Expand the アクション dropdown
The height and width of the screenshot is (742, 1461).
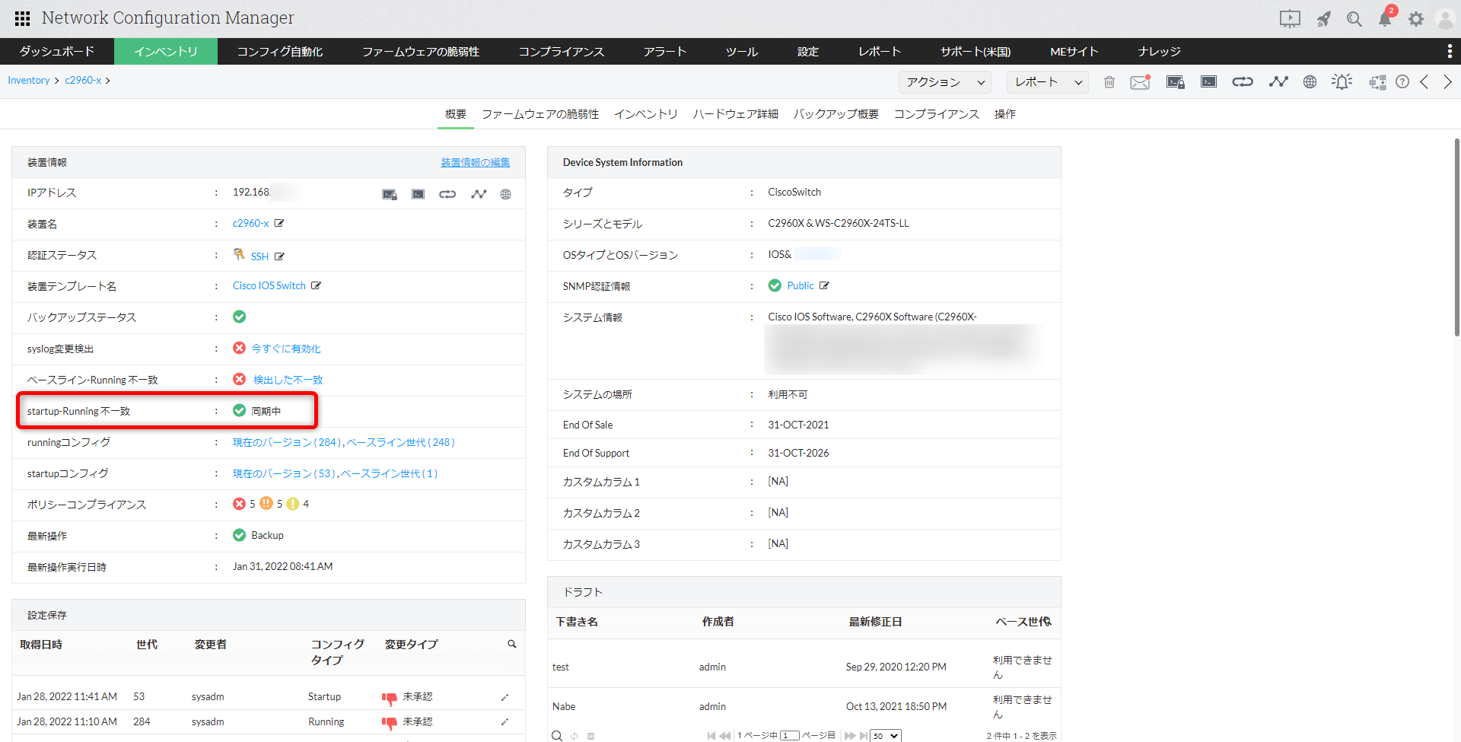tap(945, 82)
